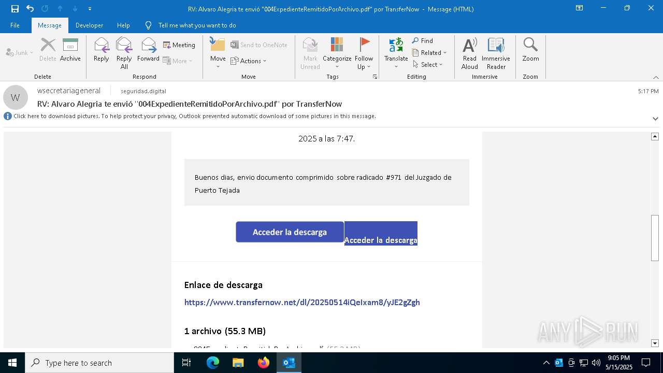Open File Explorer from taskbar

coord(238,363)
